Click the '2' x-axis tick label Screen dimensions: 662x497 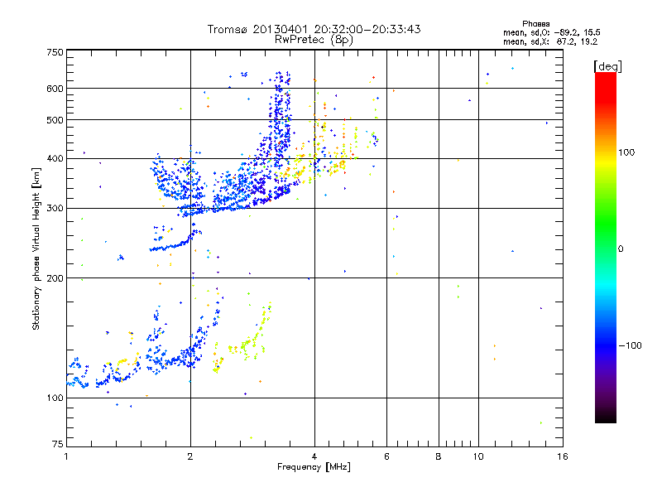tap(190, 456)
